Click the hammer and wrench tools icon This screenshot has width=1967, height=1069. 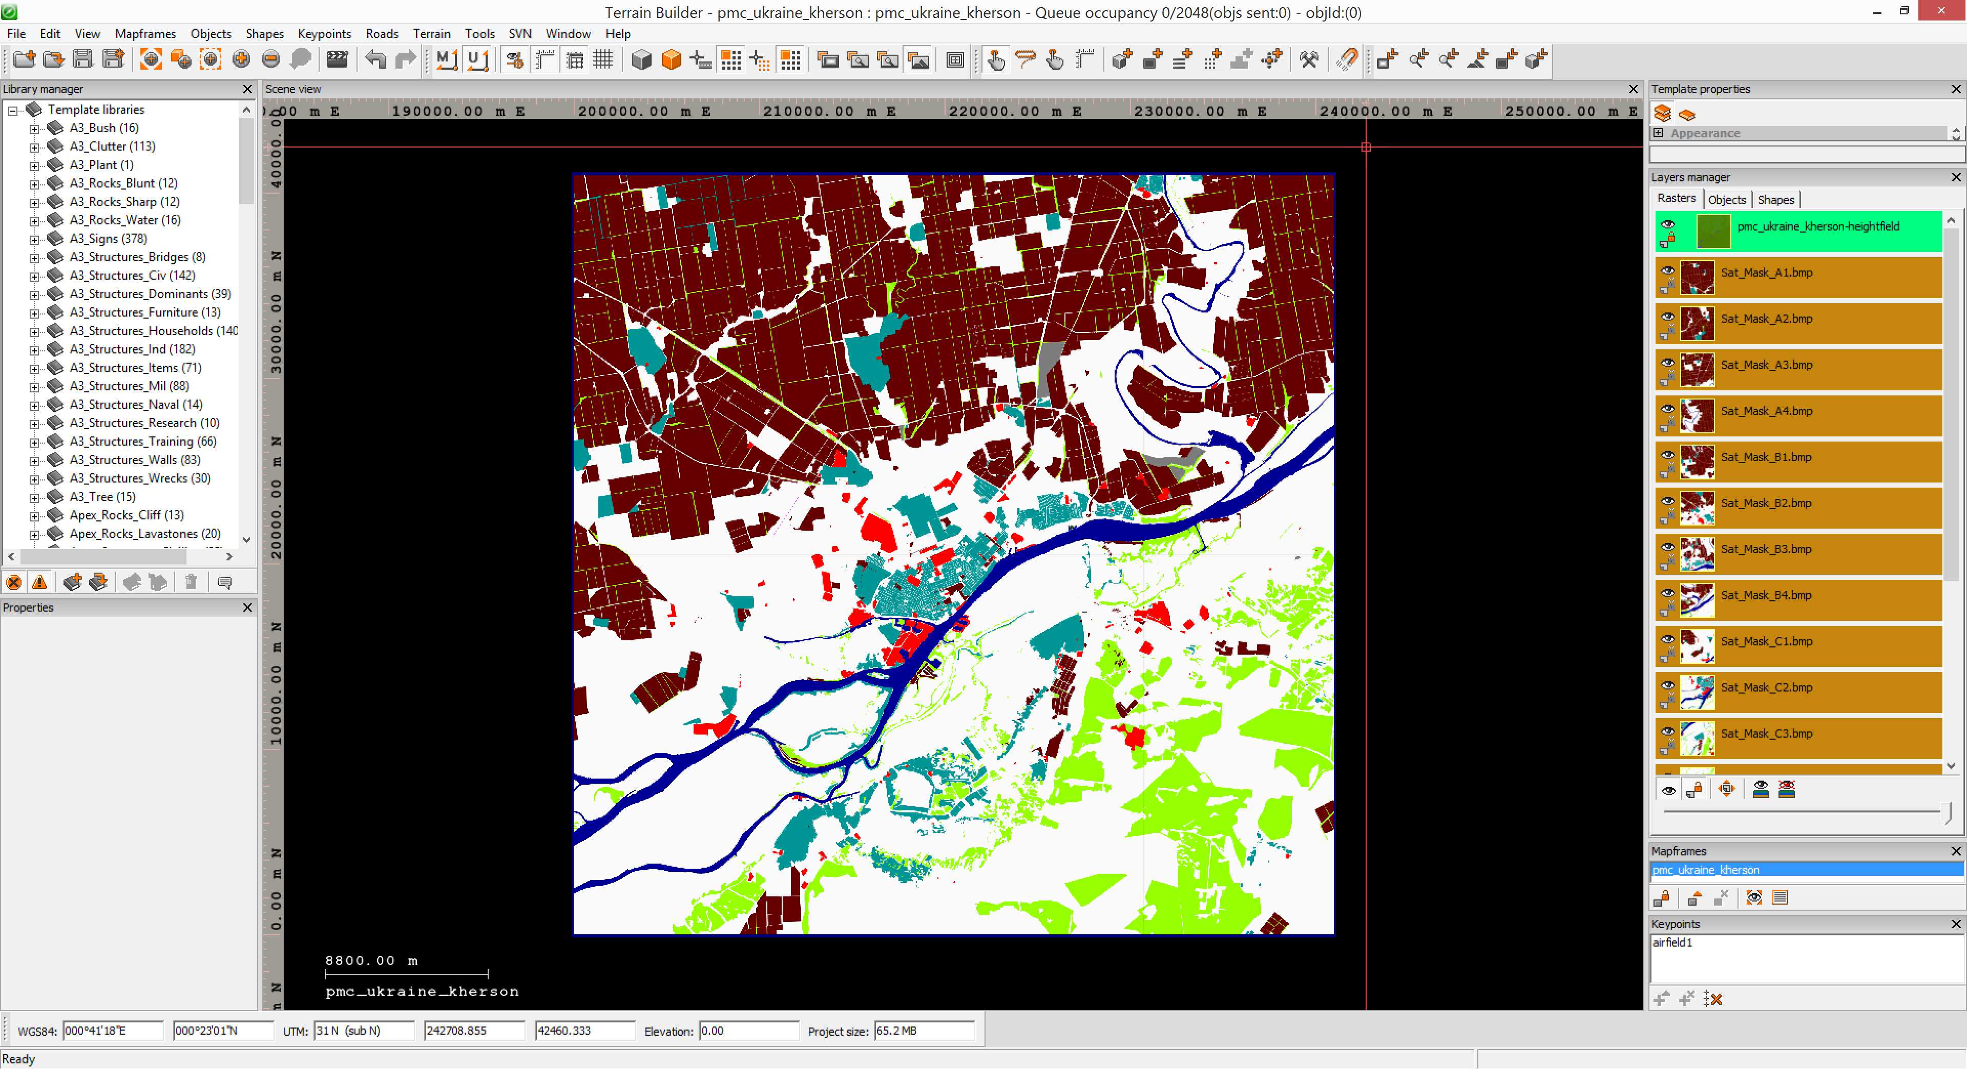[x=1309, y=59]
